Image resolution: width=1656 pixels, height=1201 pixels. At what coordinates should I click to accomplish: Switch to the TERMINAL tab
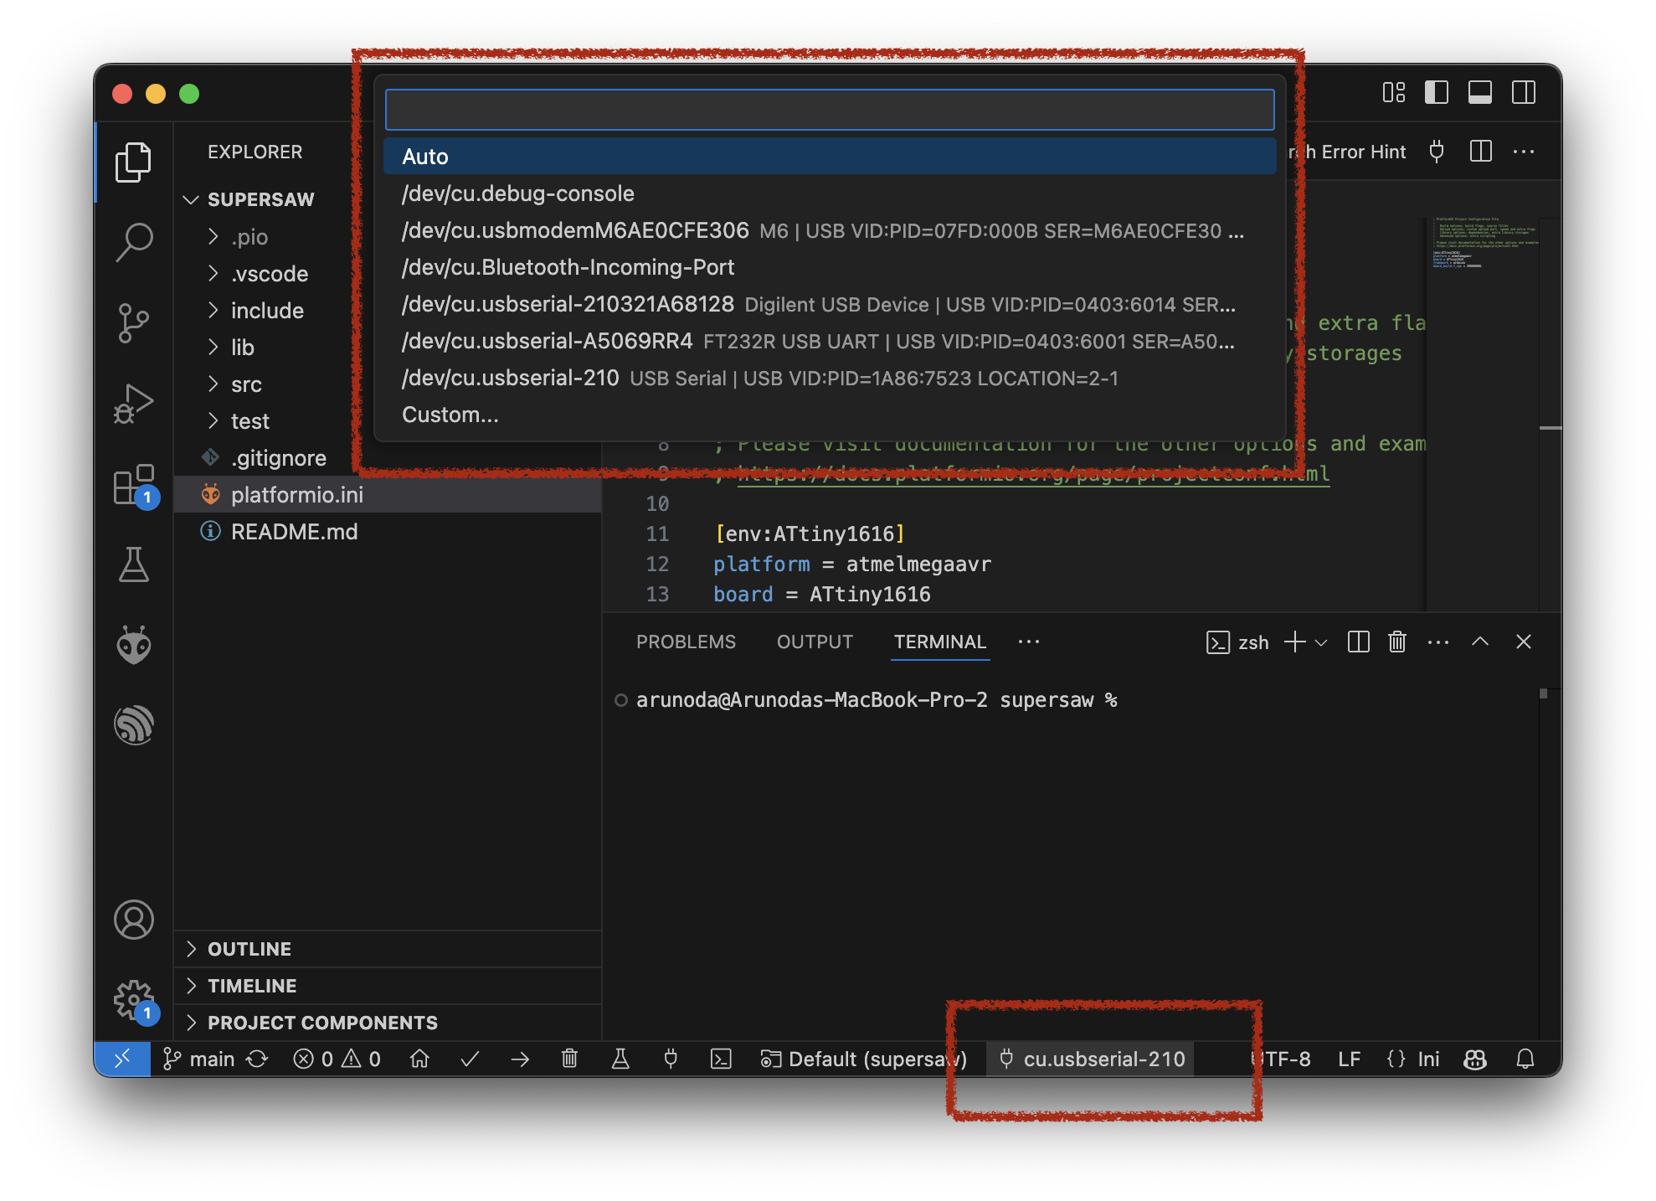(940, 642)
